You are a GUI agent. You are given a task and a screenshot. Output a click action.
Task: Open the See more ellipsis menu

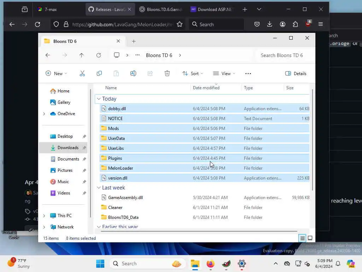click(x=248, y=74)
